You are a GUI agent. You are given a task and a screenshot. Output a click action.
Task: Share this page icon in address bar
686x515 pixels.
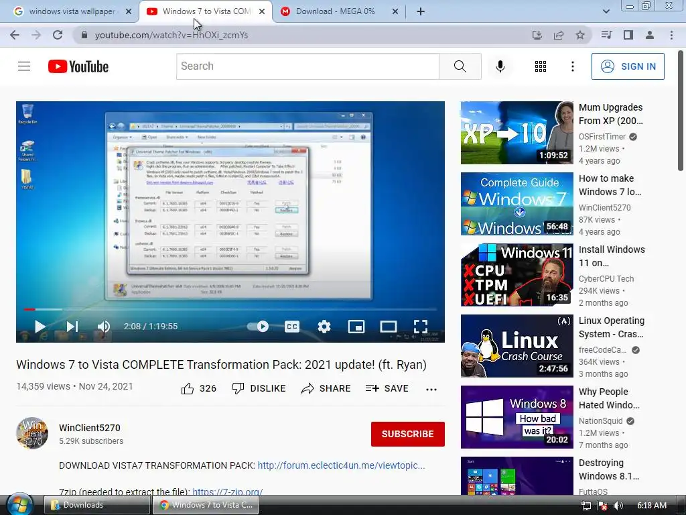point(559,35)
